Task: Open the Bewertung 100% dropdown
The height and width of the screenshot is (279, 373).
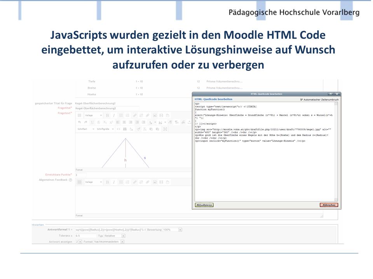Action: tap(172, 230)
